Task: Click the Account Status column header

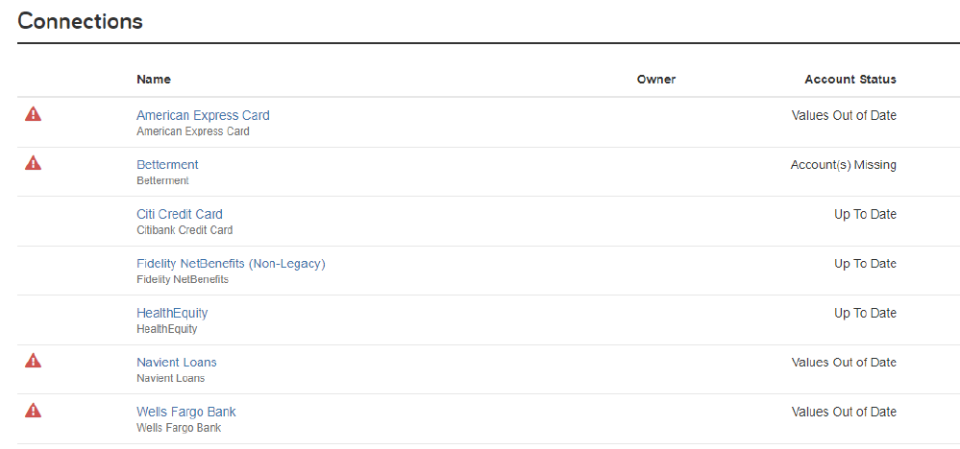Action: pyautogui.click(x=850, y=80)
